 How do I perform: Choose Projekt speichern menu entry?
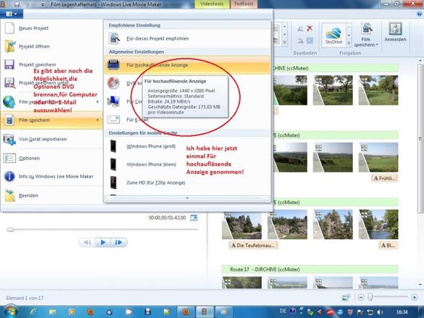(x=51, y=65)
